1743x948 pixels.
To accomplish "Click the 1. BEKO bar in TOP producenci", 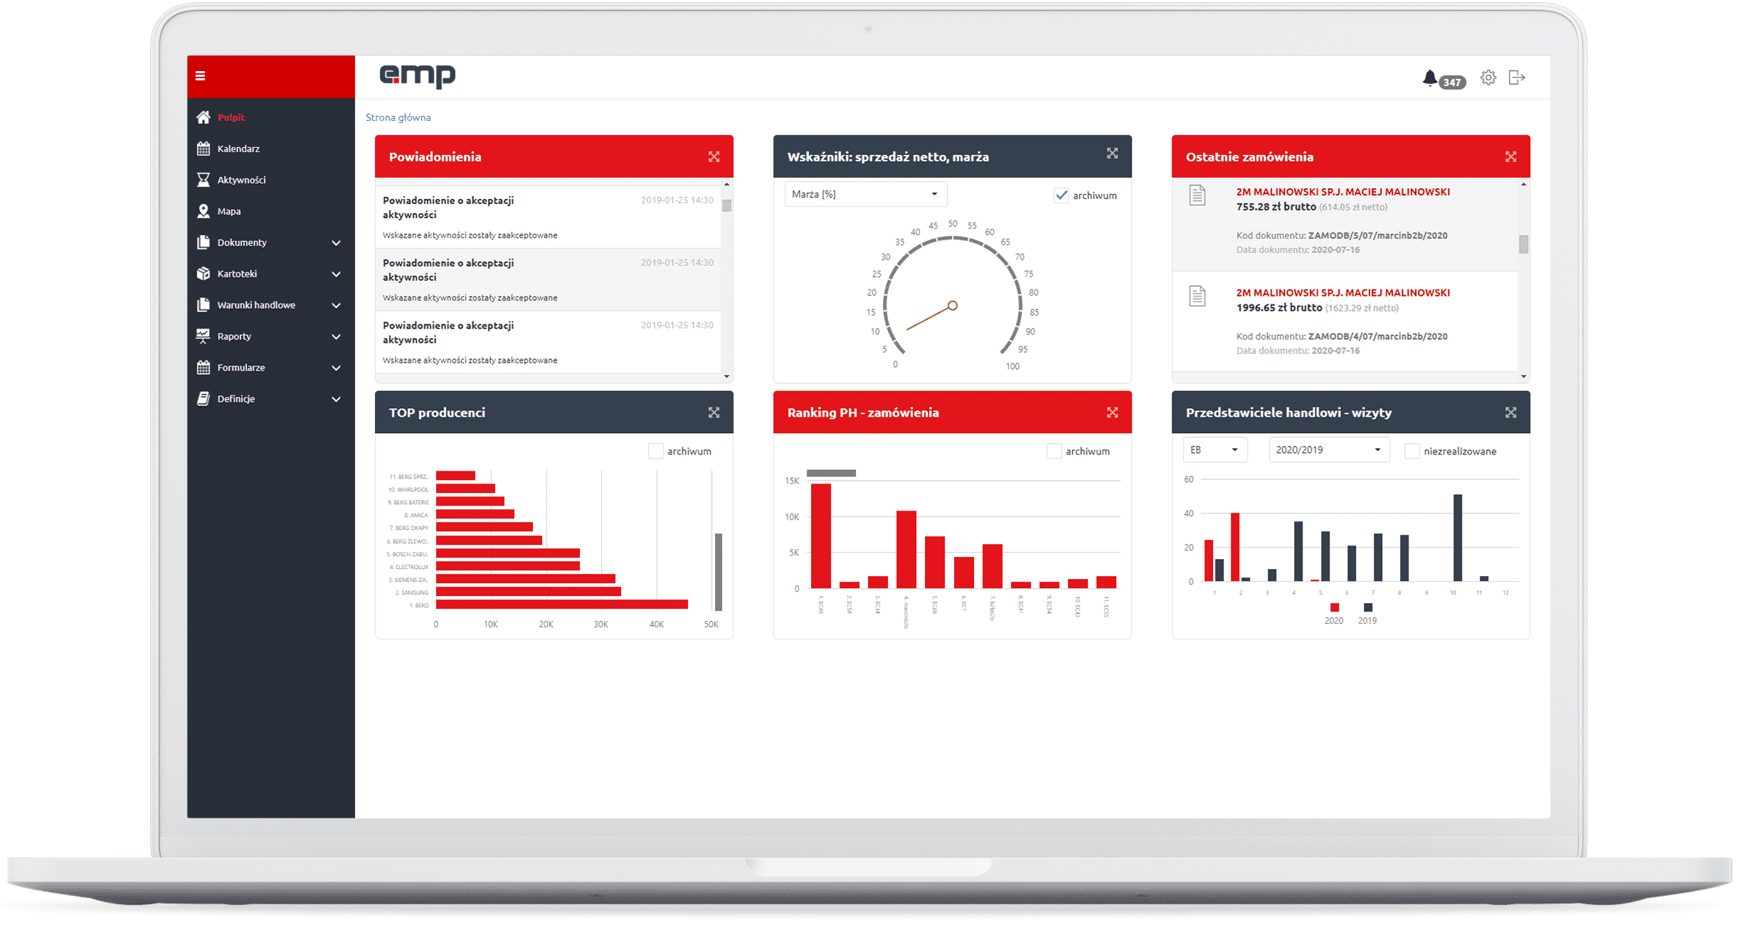I will click(x=562, y=605).
